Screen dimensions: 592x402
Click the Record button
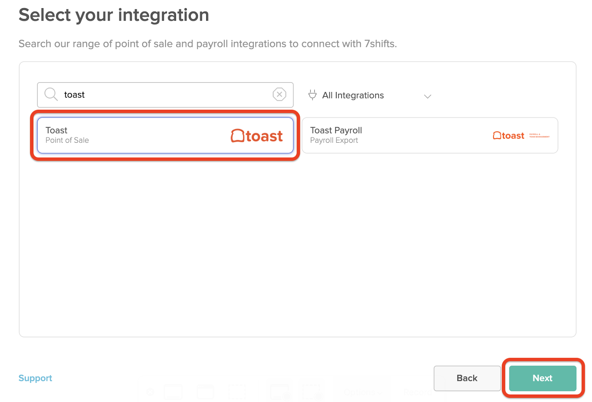[418, 392]
